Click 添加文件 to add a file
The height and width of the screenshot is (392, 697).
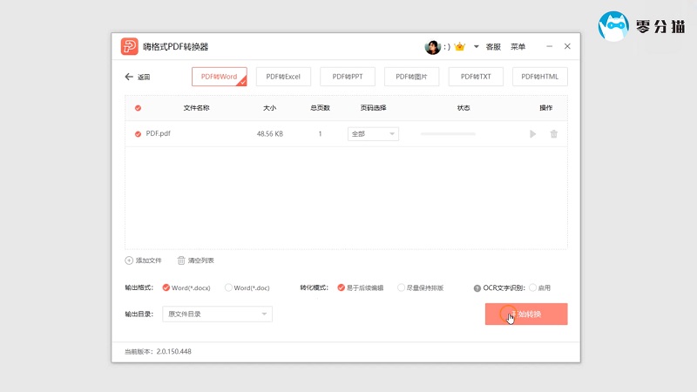point(143,260)
